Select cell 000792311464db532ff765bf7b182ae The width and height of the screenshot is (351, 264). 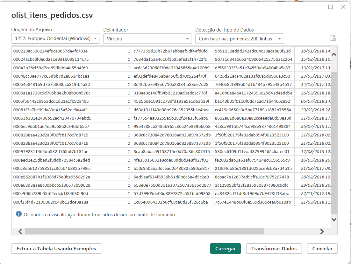click(x=52, y=151)
